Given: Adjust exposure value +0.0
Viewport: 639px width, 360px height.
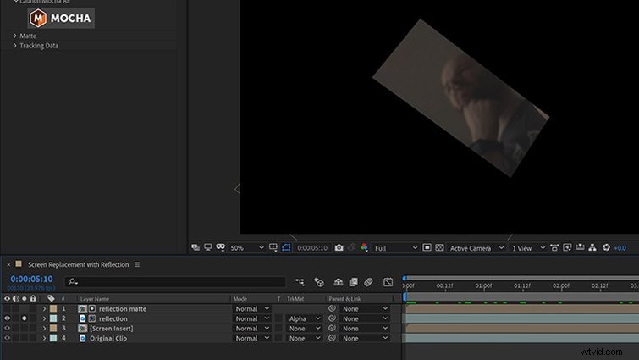Looking at the screenshot, I should click(620, 248).
